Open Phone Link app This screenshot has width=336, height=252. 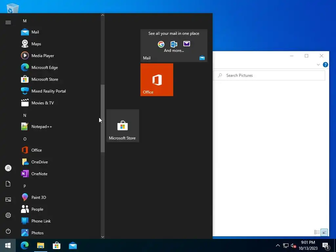tap(60, 221)
